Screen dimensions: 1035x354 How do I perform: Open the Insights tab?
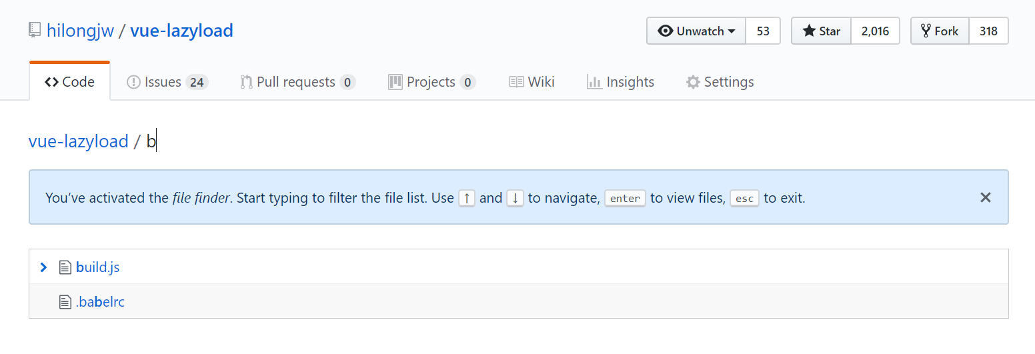click(x=620, y=82)
